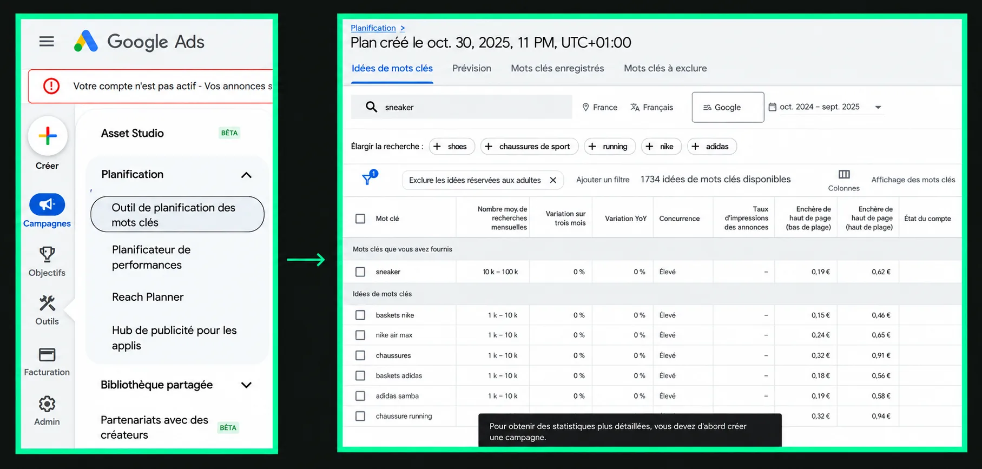
Task: Add 'shoes' to broaden search
Action: point(452,147)
